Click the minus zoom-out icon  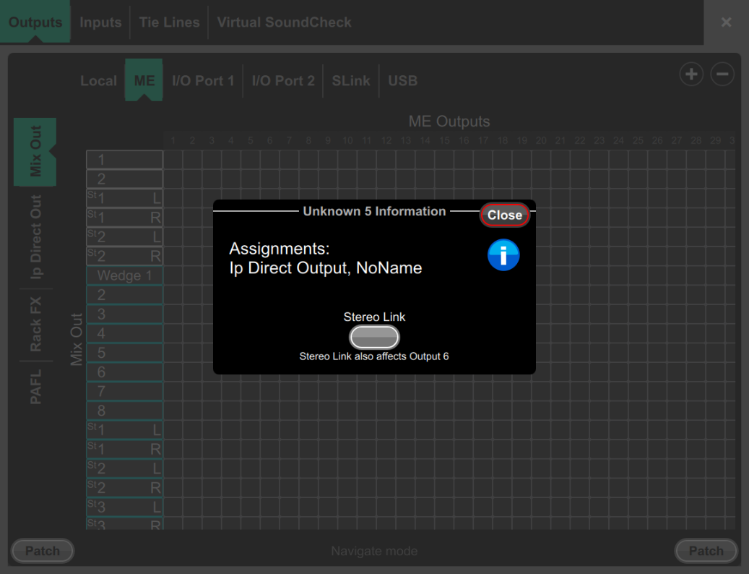click(722, 74)
